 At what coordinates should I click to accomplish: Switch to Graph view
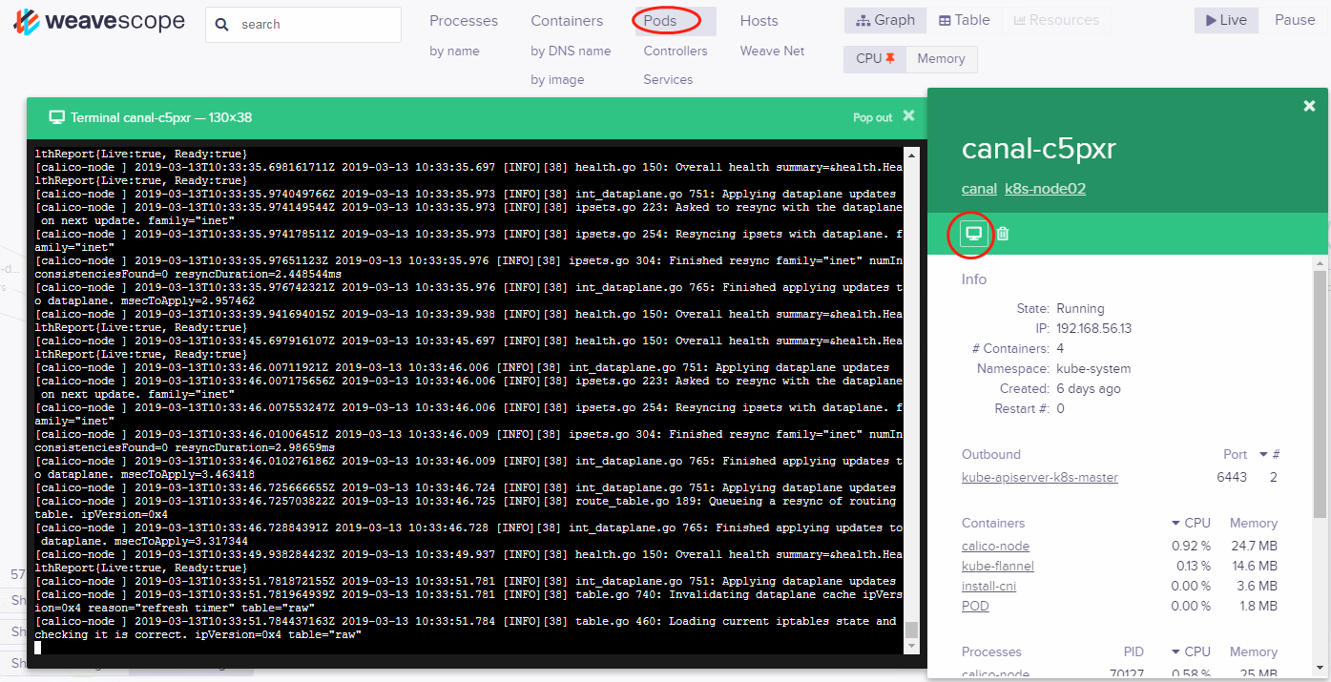[884, 20]
